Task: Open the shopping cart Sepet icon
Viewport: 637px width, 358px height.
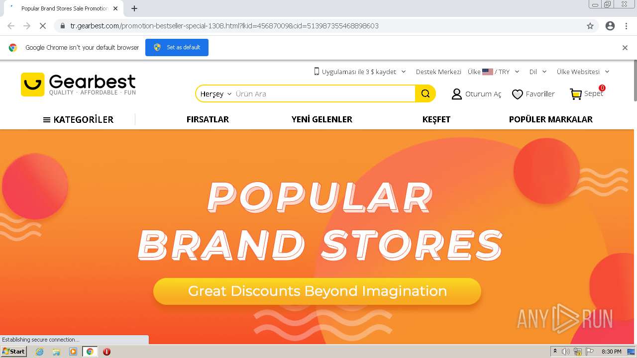Action: pyautogui.click(x=576, y=94)
